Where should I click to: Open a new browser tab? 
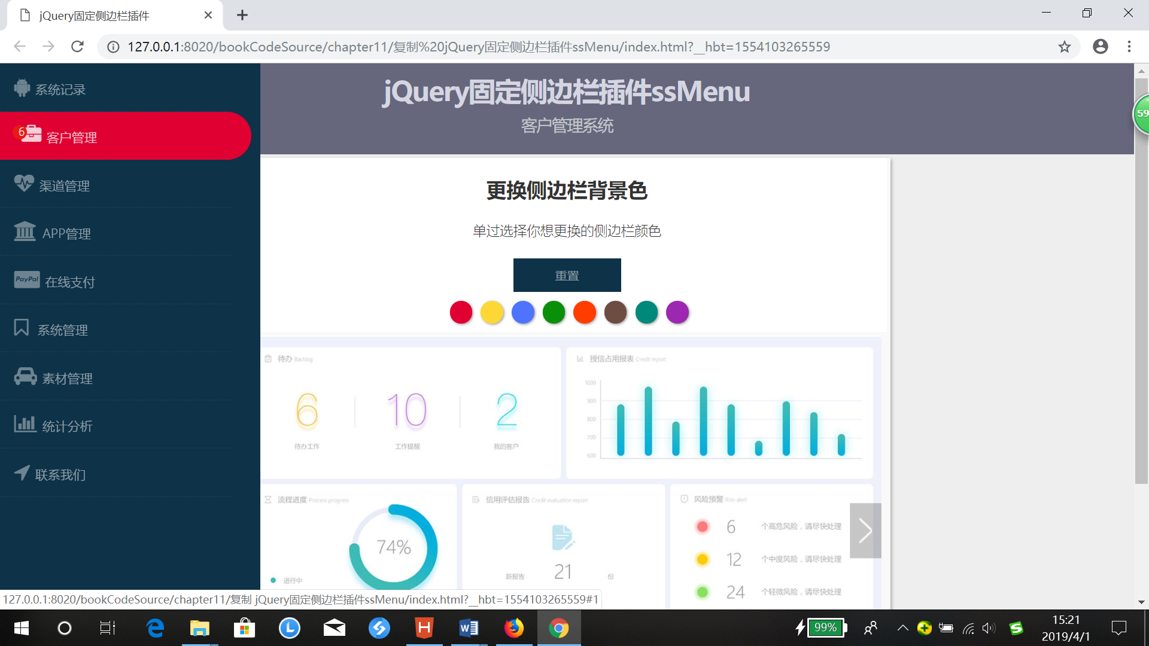242,15
